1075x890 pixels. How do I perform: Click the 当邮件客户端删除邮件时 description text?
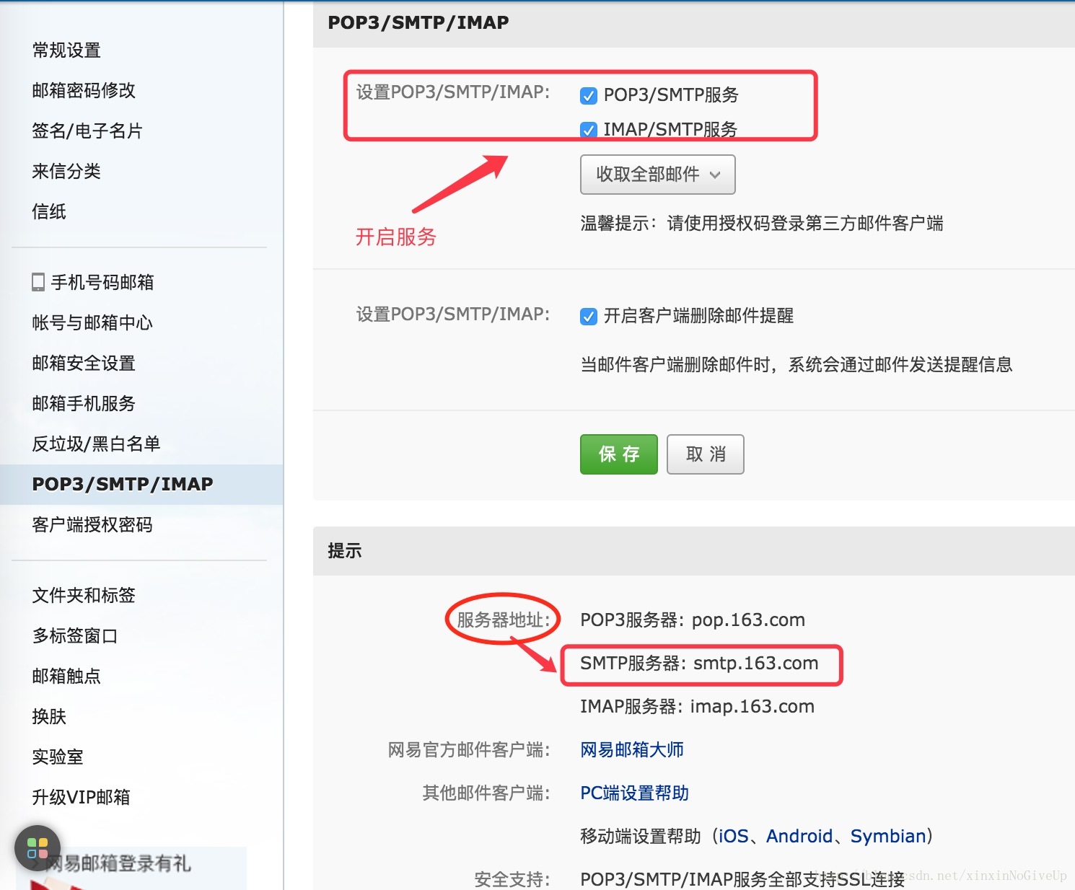(797, 365)
